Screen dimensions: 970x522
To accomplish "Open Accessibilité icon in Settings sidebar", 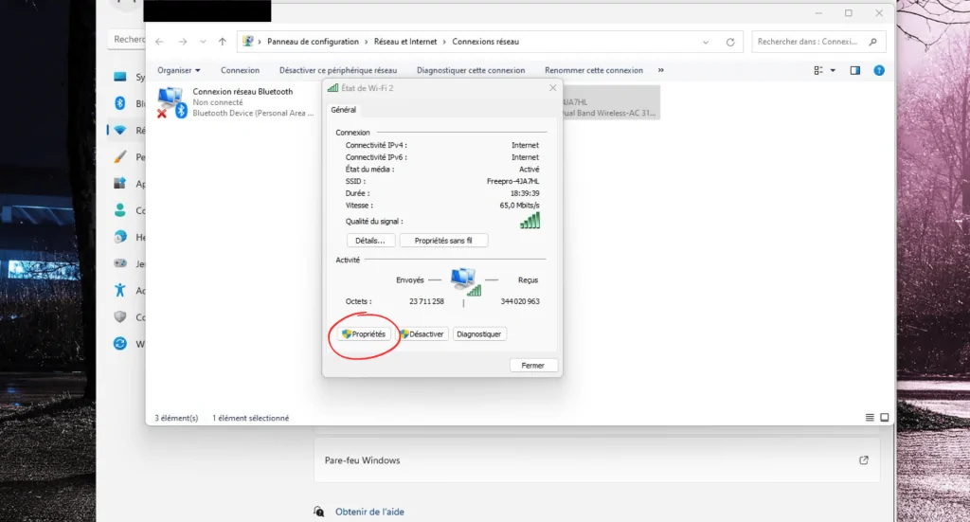I will [x=120, y=290].
